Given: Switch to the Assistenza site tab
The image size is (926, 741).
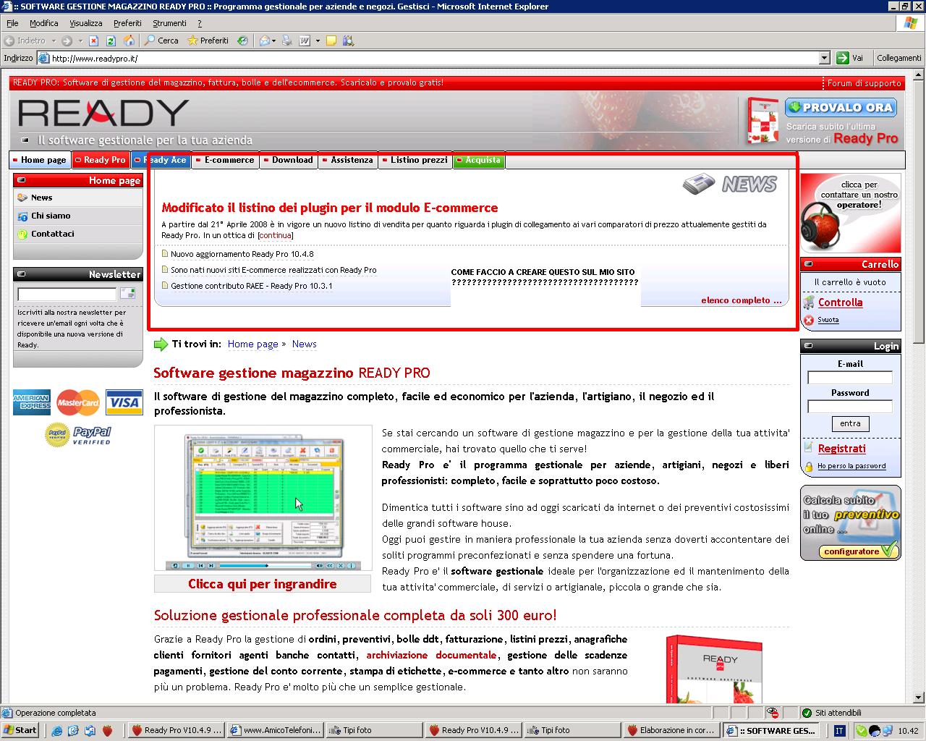Looking at the screenshot, I should (x=348, y=160).
